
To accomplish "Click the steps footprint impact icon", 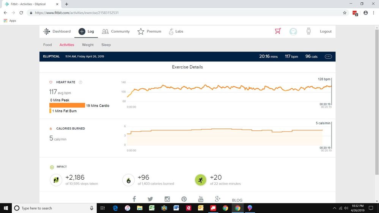I will tap(56, 180).
